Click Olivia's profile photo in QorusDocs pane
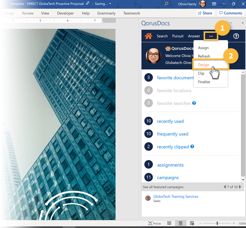Screen dimensions: 246x228 pyautogui.click(x=153, y=56)
